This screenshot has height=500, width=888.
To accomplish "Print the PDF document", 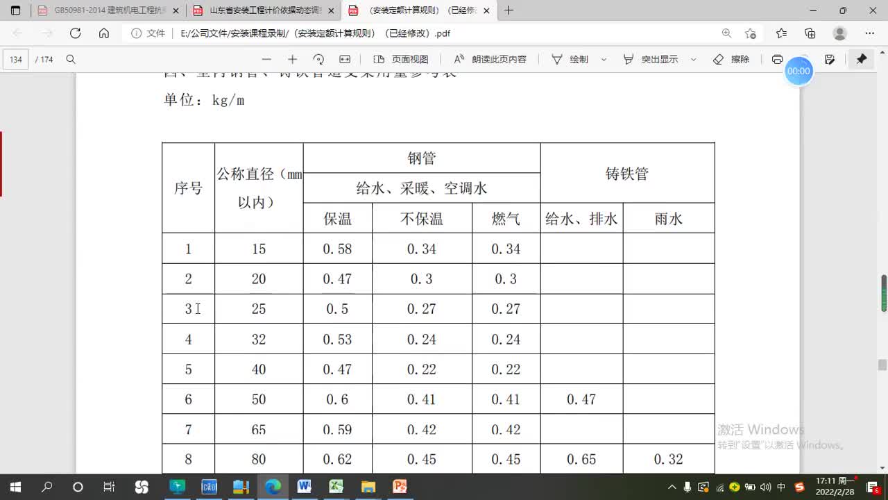I will click(x=777, y=60).
